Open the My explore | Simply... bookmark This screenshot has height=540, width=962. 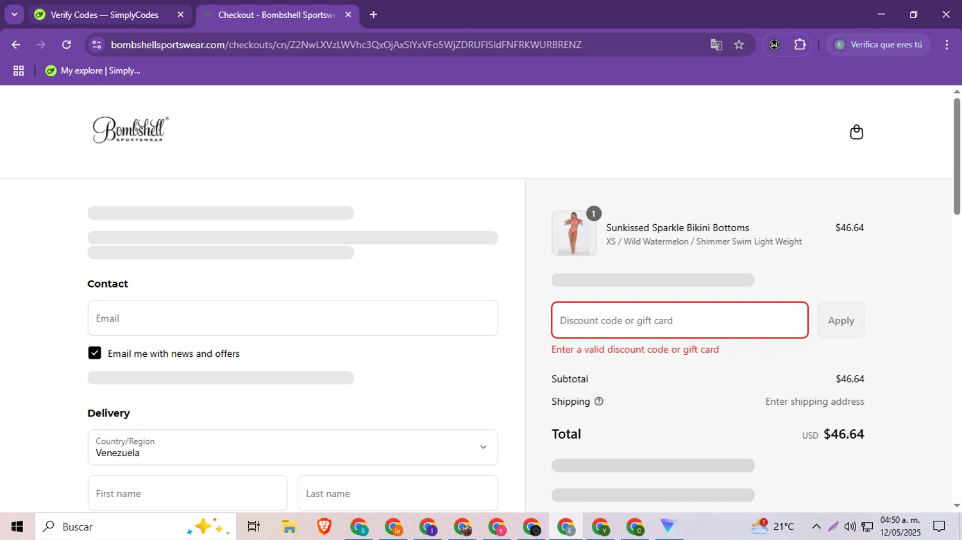[x=93, y=71]
